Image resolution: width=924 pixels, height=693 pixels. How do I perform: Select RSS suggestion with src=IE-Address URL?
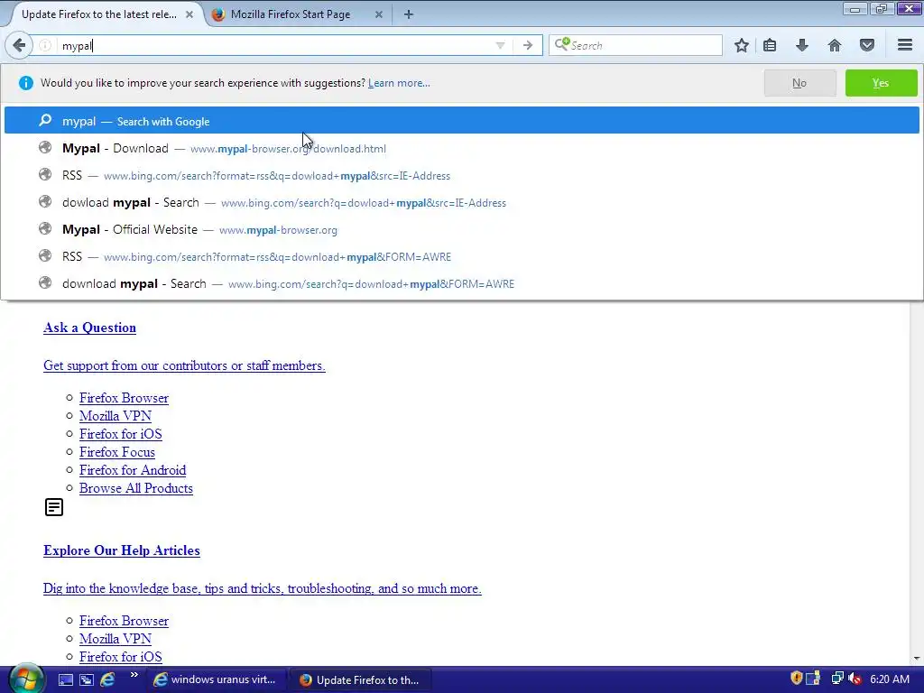click(461, 175)
